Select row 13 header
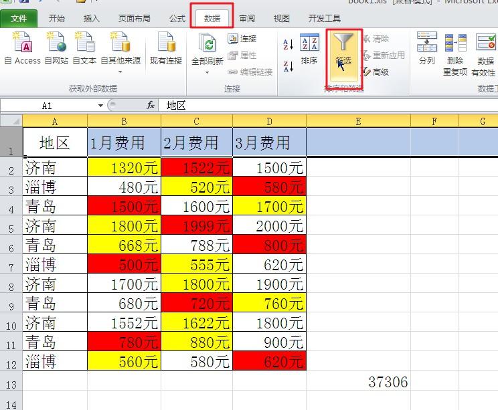Image resolution: width=498 pixels, height=410 pixels. (x=11, y=381)
